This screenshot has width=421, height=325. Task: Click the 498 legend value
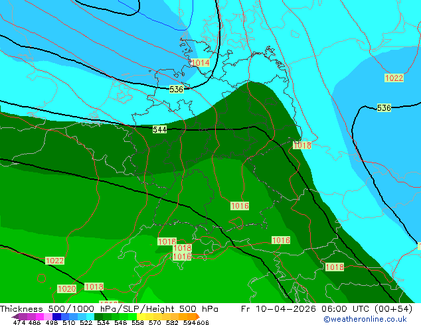pyautogui.click(x=51, y=322)
